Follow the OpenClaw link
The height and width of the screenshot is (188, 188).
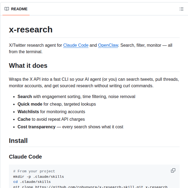(x=108, y=45)
